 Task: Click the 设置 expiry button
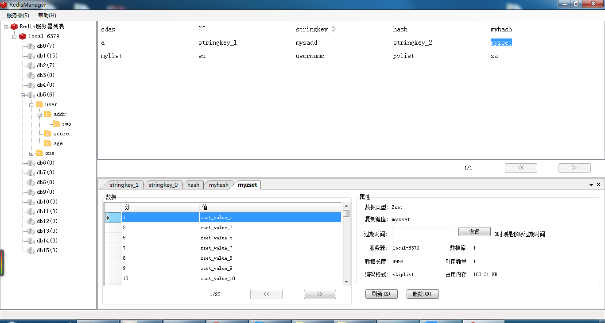pos(474,232)
